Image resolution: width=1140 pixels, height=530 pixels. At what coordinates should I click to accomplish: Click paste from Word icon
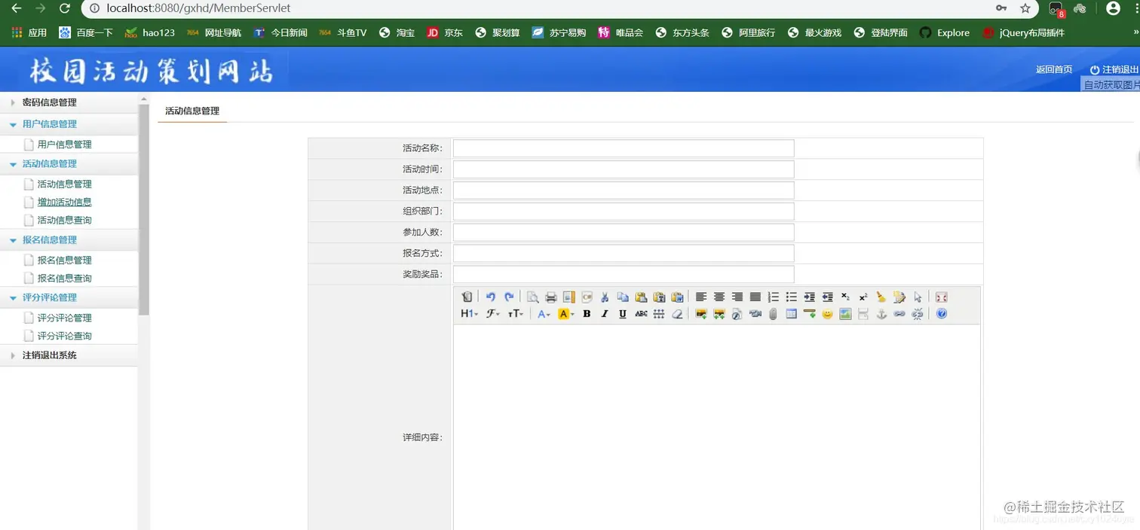678,297
